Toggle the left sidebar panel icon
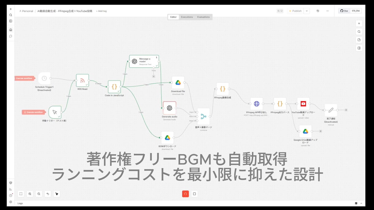 pos(11,21)
